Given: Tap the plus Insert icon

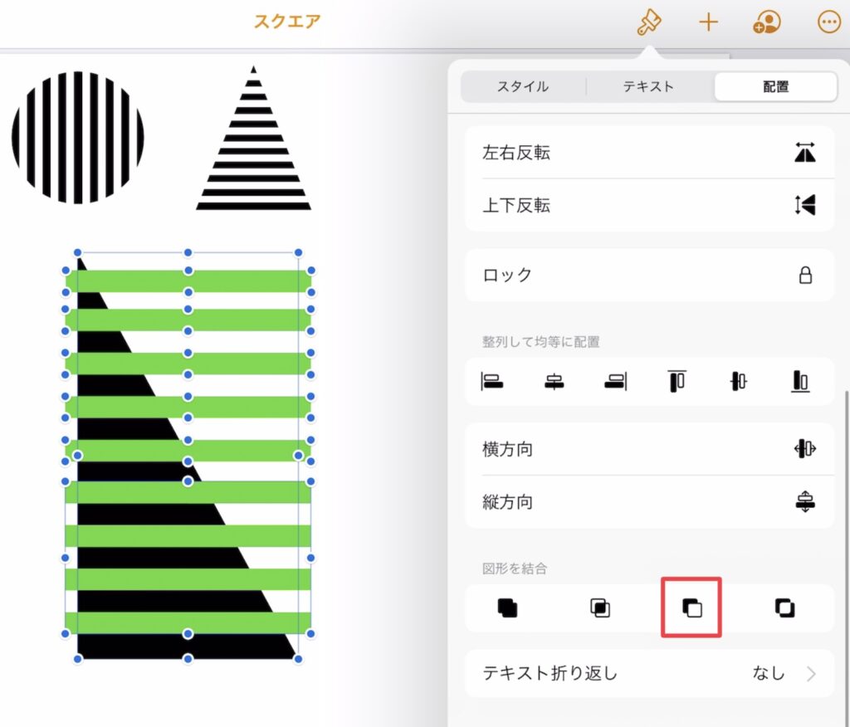Looking at the screenshot, I should tap(708, 22).
